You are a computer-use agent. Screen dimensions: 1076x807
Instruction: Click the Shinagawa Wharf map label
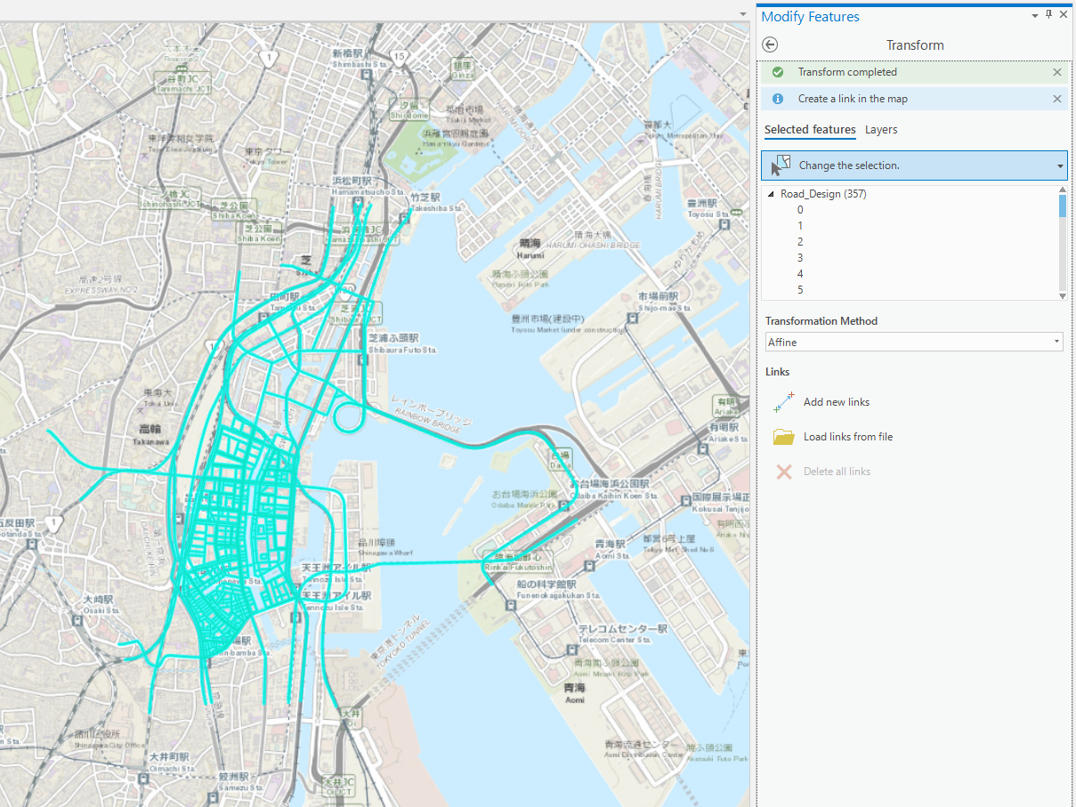[385, 552]
